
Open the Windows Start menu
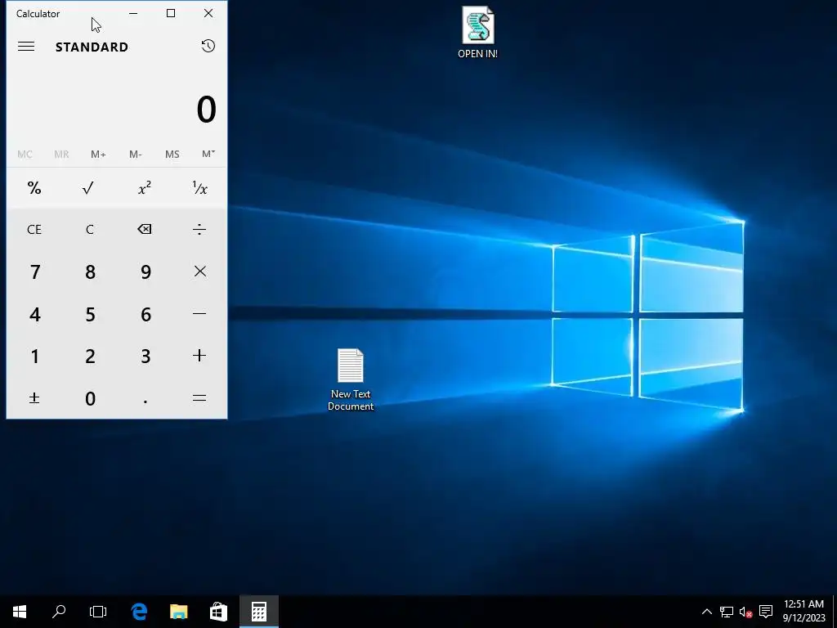click(20, 612)
